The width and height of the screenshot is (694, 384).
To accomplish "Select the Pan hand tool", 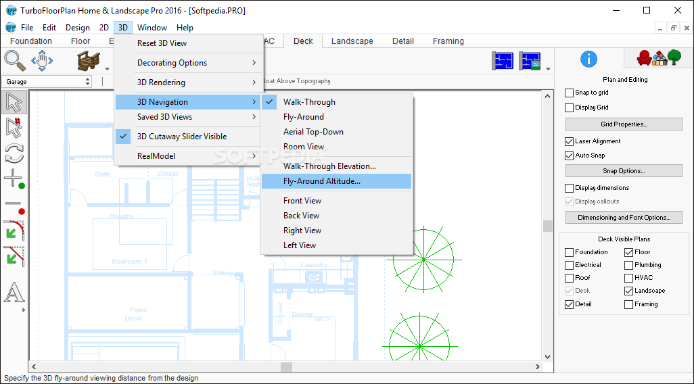I will (42, 61).
